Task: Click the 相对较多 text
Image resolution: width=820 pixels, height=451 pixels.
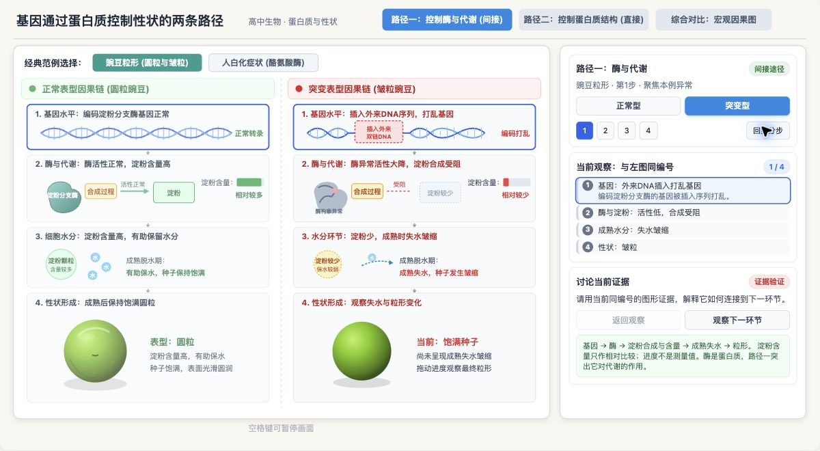Action: tap(249, 195)
